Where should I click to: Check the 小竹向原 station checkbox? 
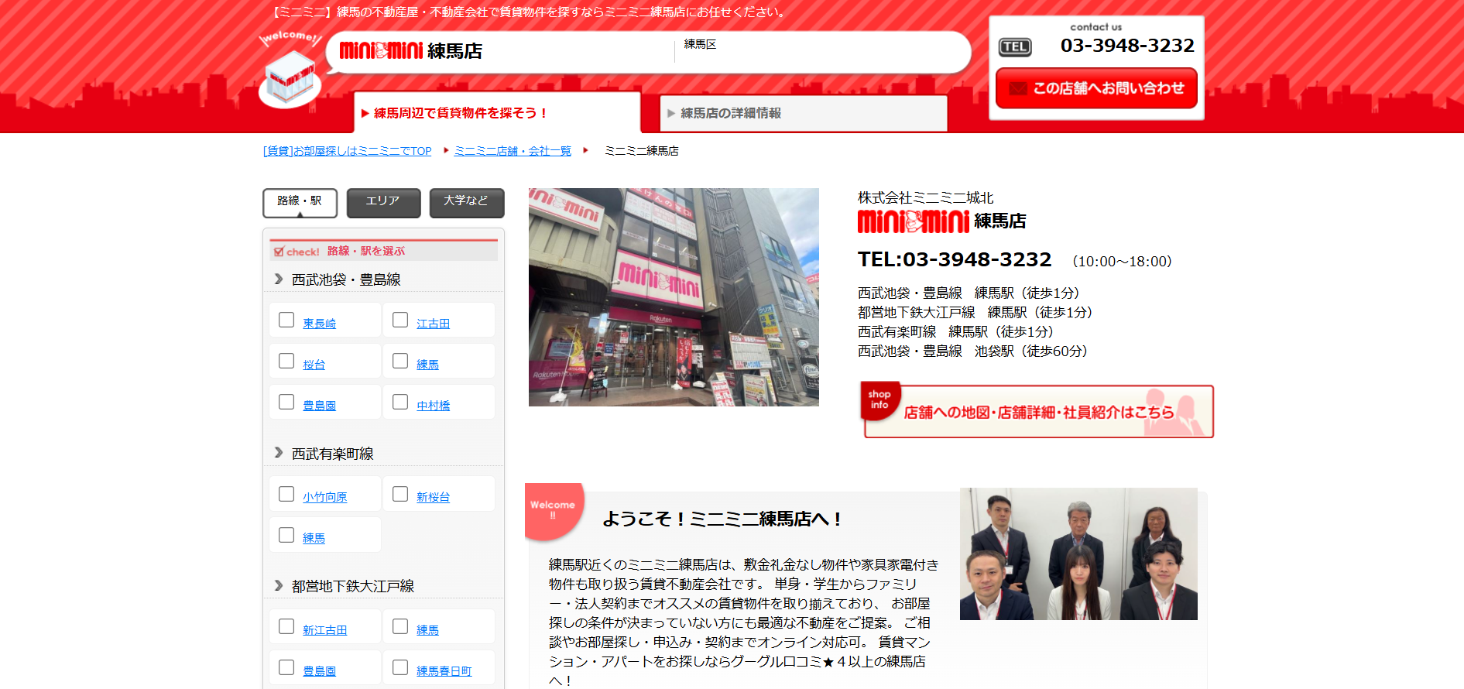[x=286, y=494]
